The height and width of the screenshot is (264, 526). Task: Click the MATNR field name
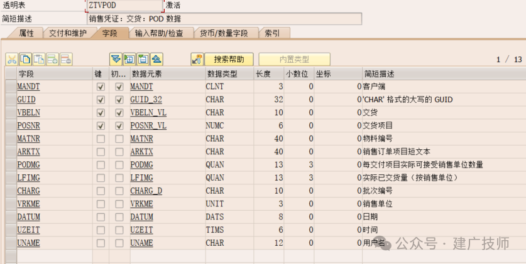pyautogui.click(x=28, y=139)
